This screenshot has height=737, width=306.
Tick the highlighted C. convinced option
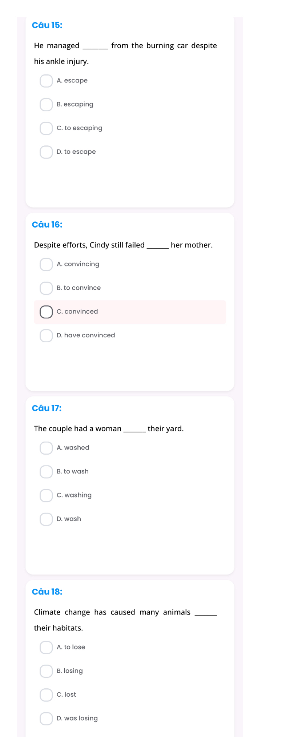tap(46, 312)
